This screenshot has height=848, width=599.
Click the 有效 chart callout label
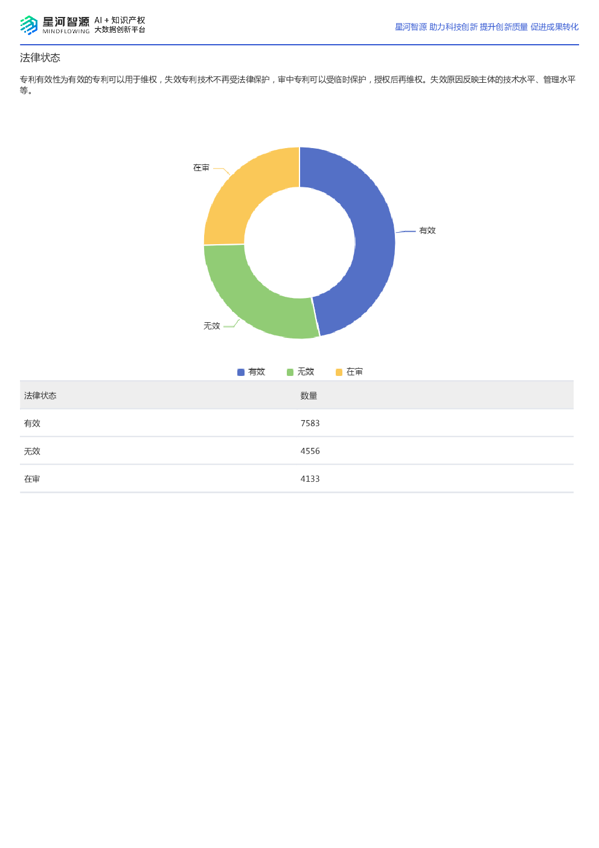click(428, 231)
